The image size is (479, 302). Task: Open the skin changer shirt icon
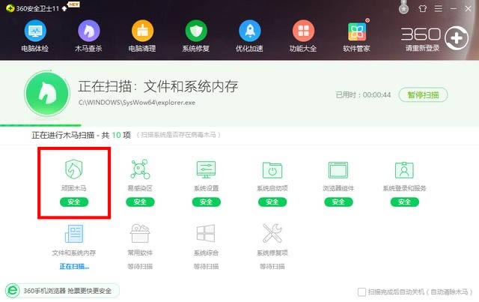point(424,9)
